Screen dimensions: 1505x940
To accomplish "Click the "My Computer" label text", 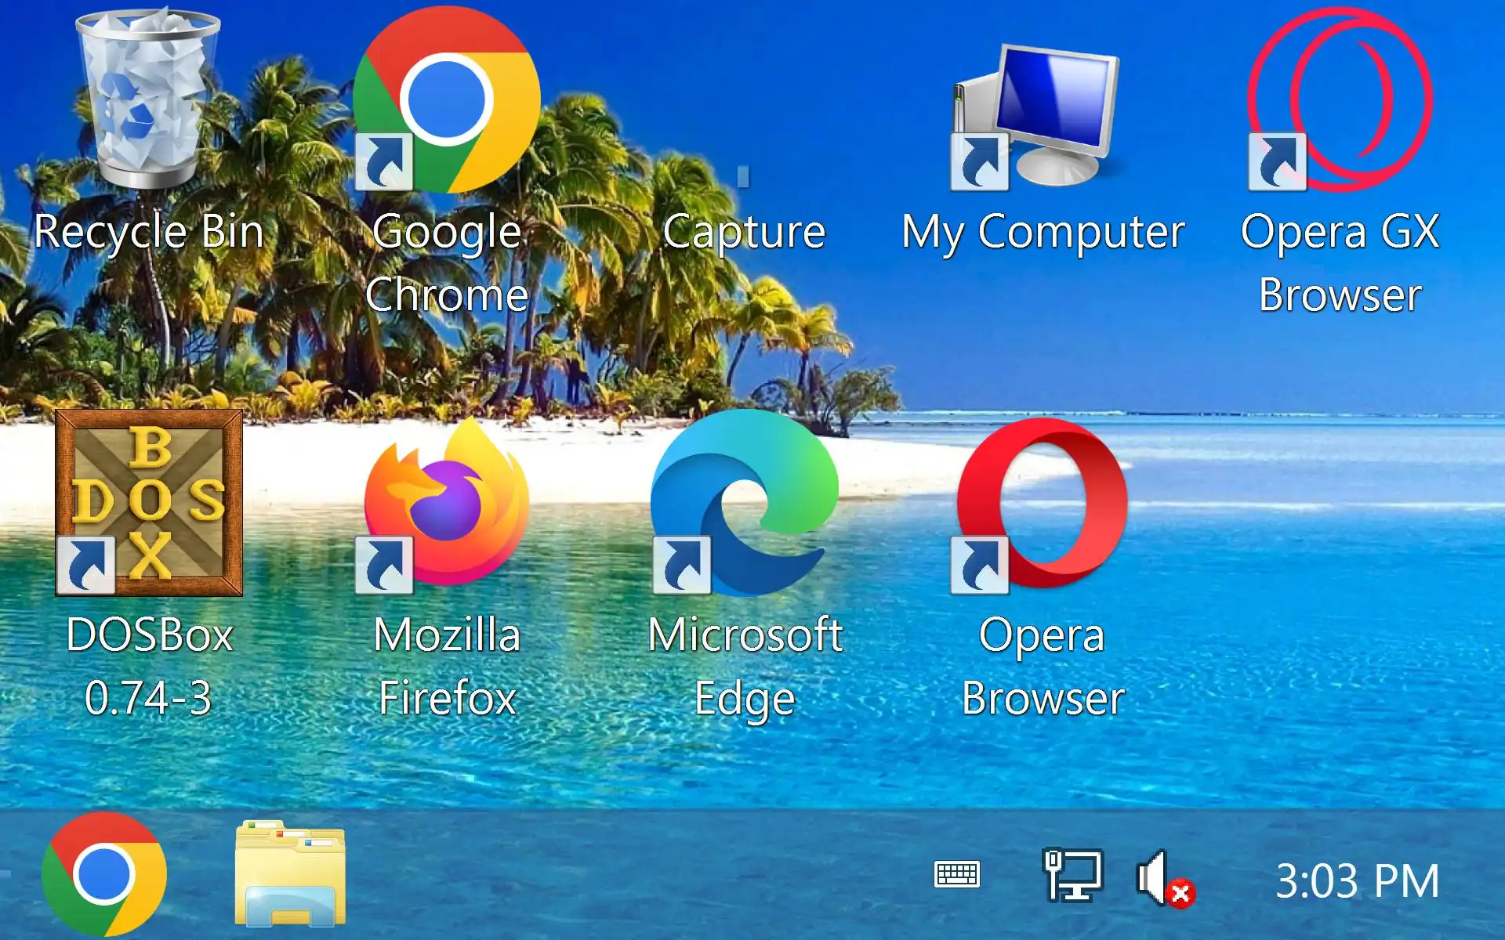I will coord(1043,233).
